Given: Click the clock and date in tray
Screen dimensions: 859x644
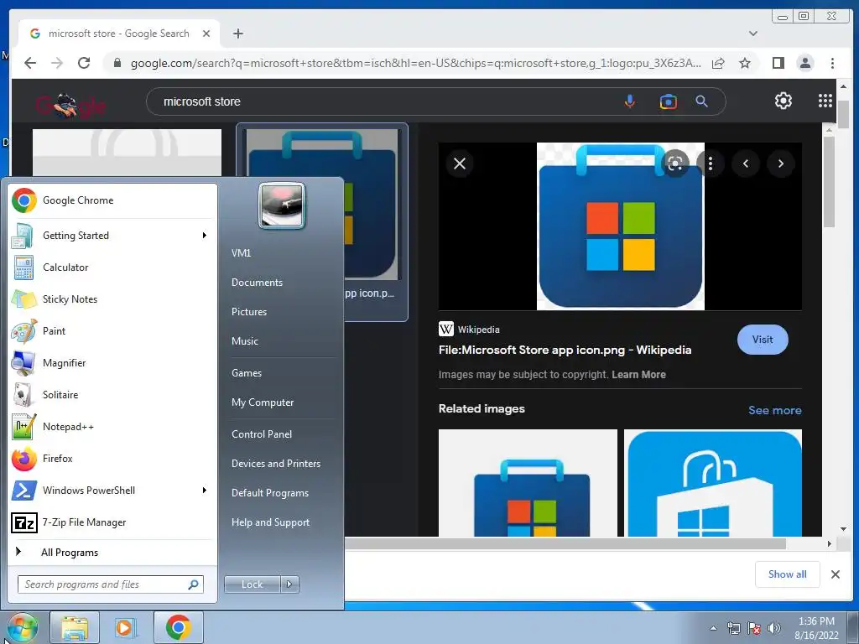Looking at the screenshot, I should pos(816,628).
